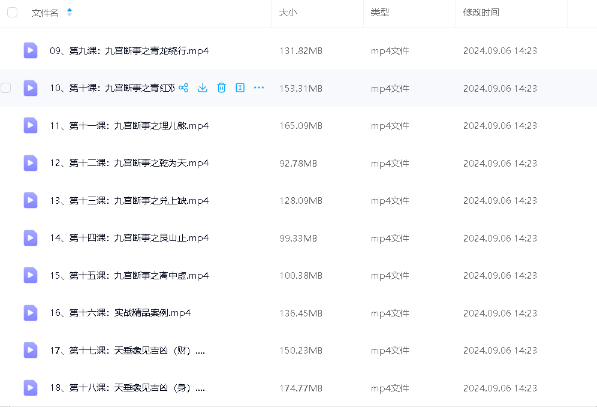
Task: Open the three-dots more menu on file 10
Action: [x=259, y=88]
